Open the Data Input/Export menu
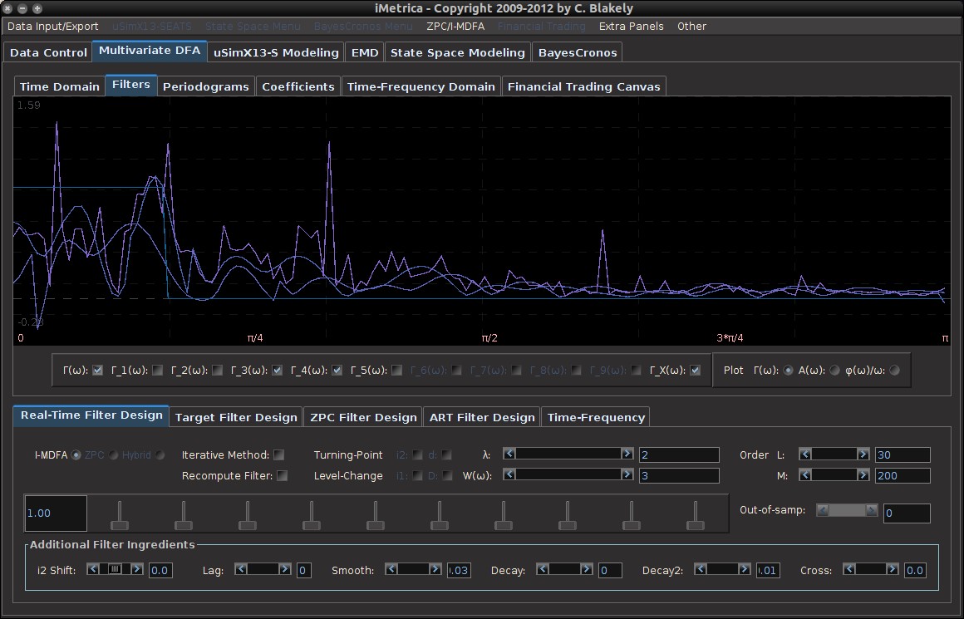The height and width of the screenshot is (619, 964). point(52,26)
